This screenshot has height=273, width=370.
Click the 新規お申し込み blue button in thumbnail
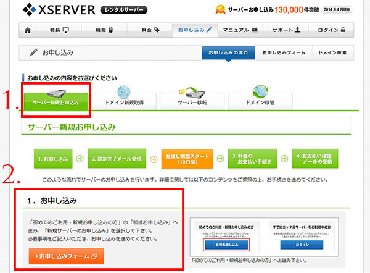pyautogui.click(x=226, y=245)
